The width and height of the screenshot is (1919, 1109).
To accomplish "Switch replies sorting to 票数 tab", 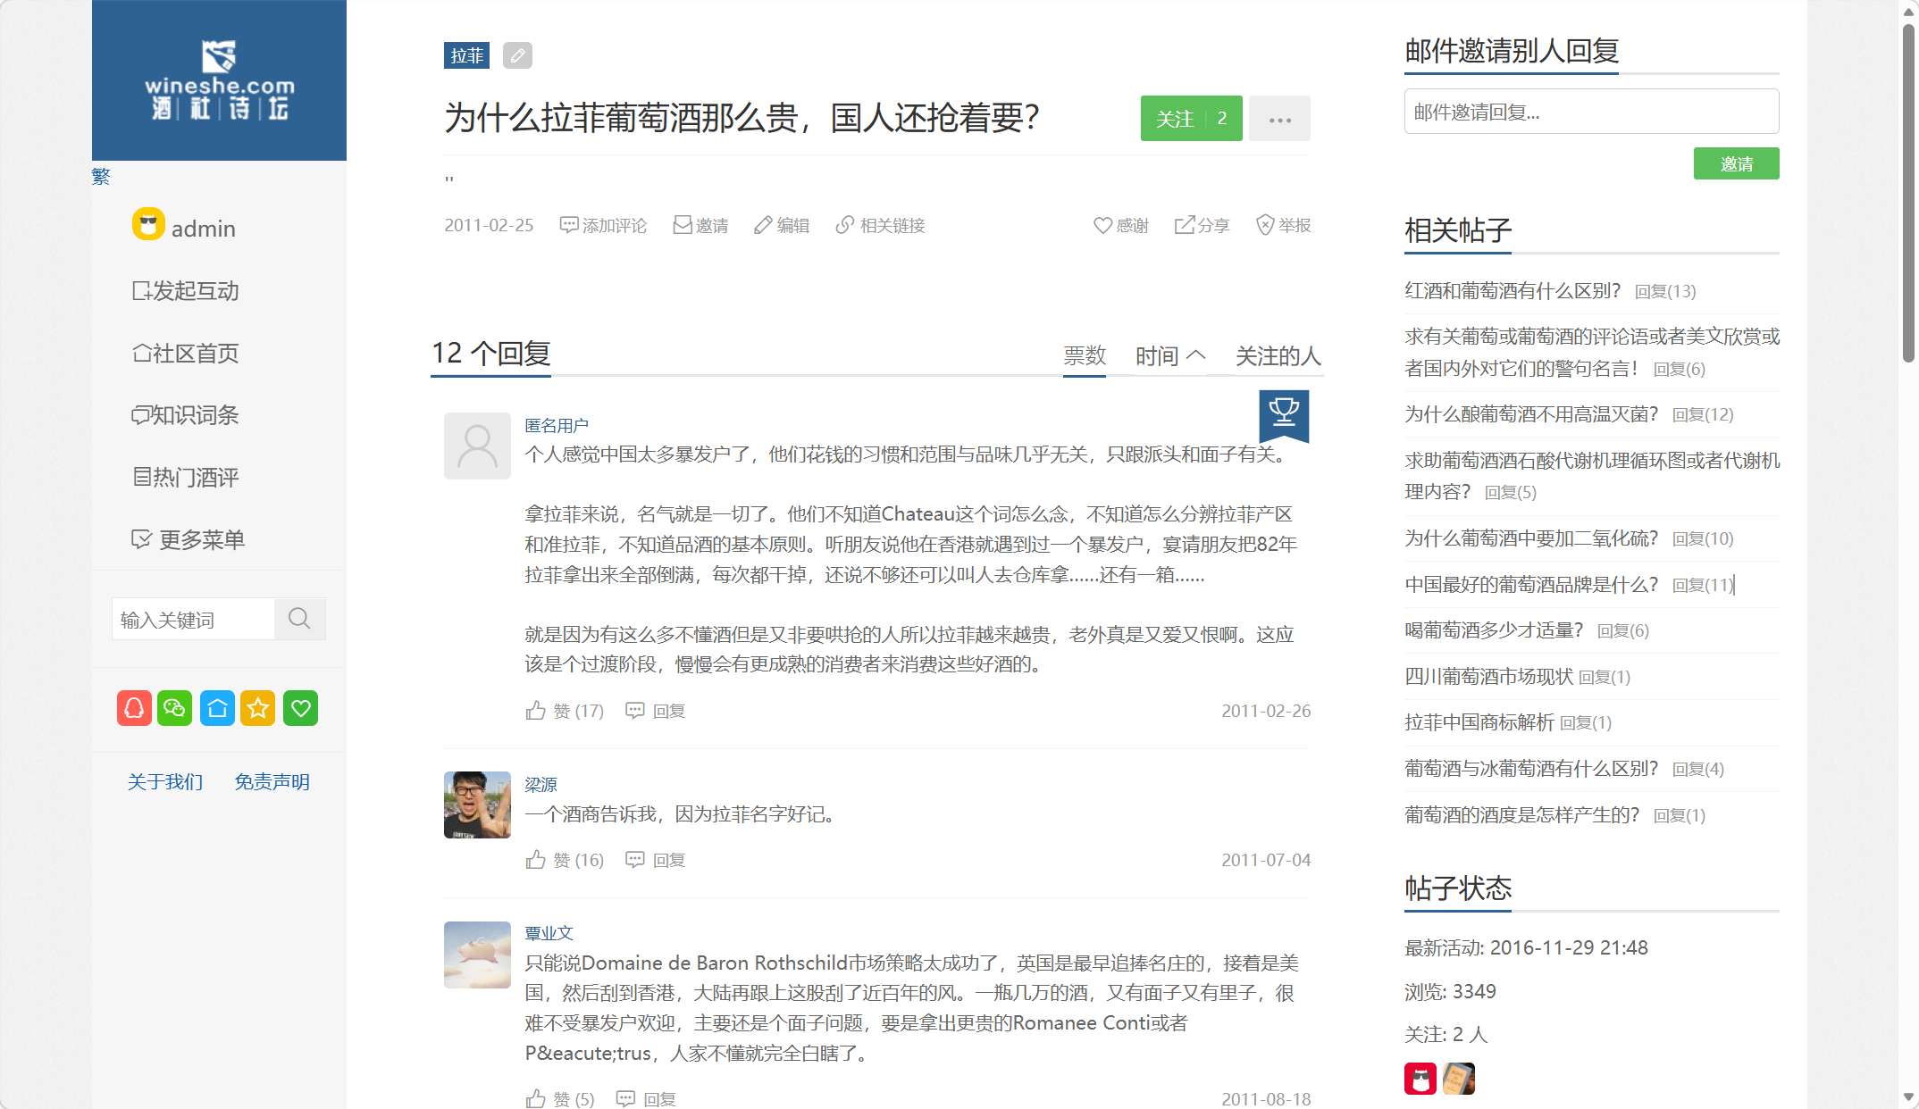I will coord(1084,354).
